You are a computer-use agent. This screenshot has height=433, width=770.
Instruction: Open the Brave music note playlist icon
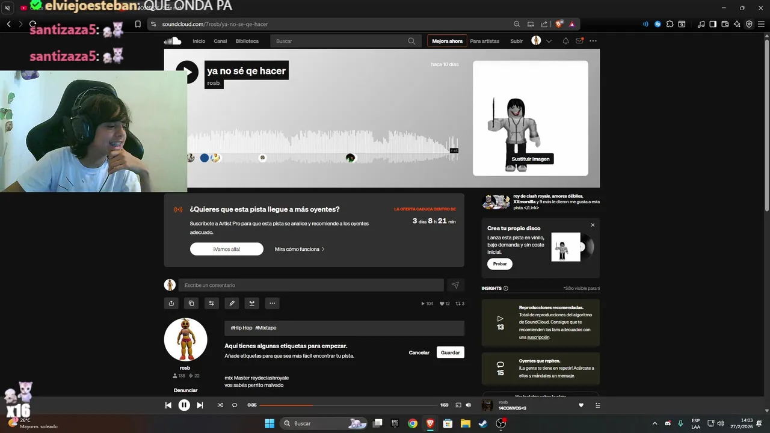701,24
